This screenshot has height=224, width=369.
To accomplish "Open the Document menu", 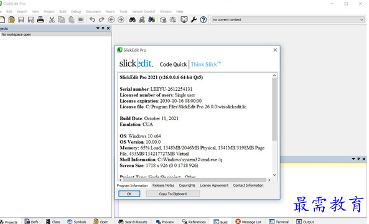I will click(93, 12).
